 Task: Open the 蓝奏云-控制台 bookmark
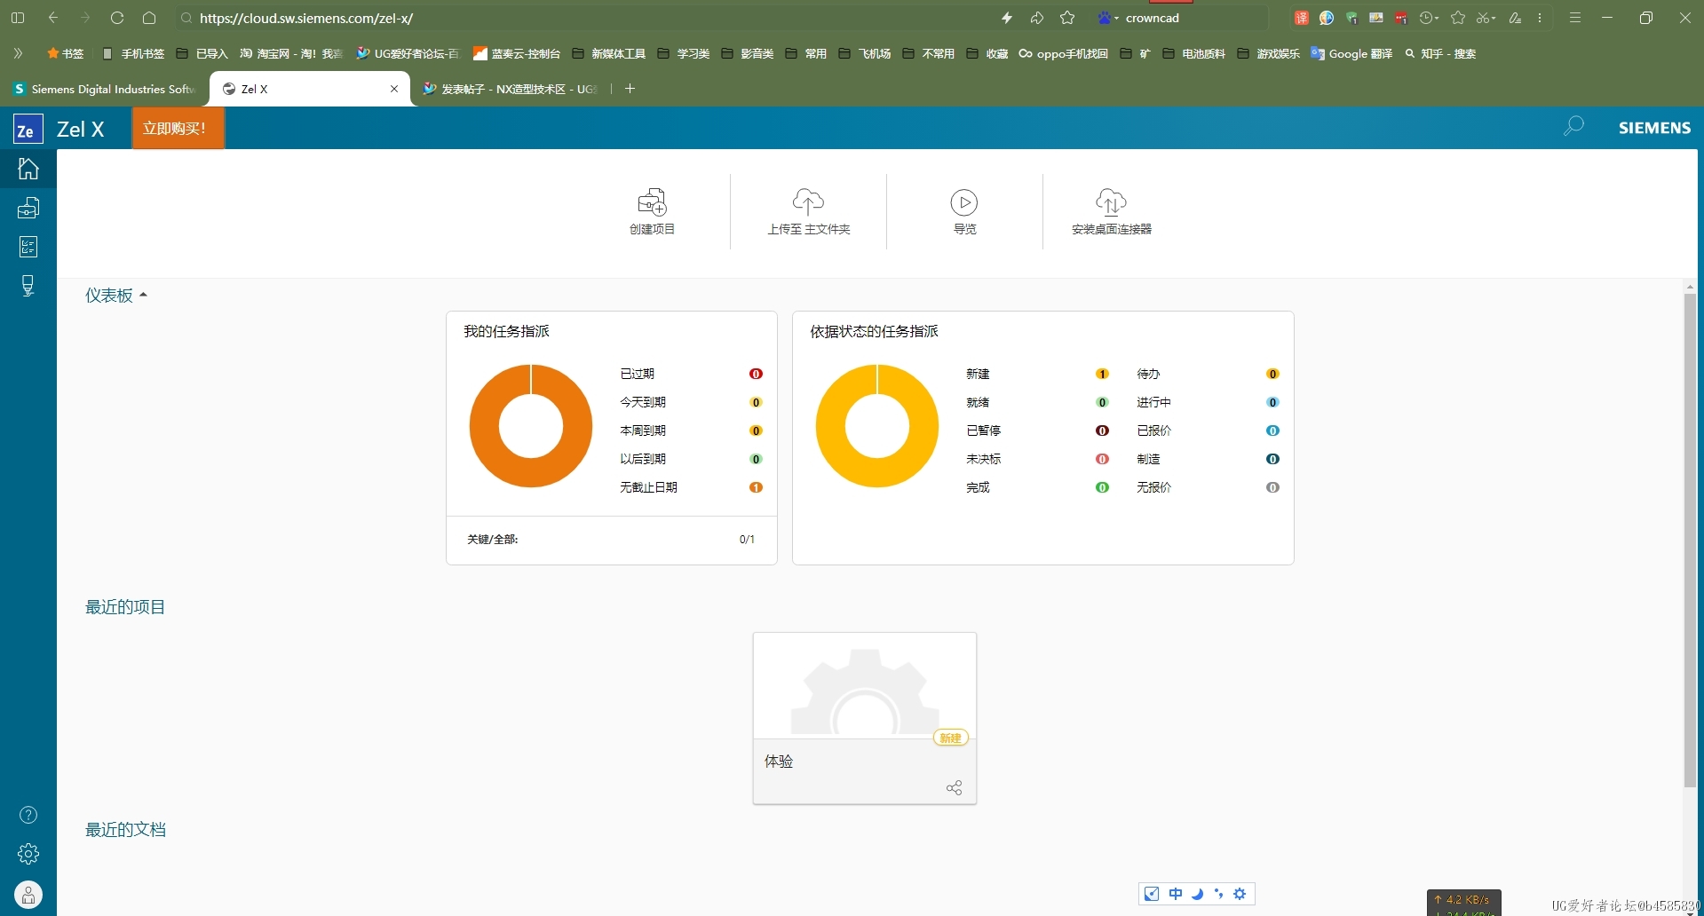(517, 53)
